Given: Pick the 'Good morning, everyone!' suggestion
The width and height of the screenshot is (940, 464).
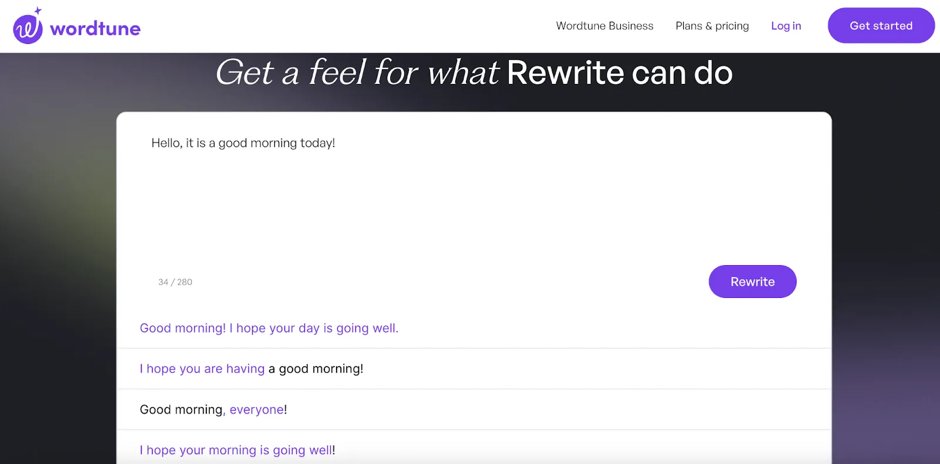Looking at the screenshot, I should click(474, 409).
